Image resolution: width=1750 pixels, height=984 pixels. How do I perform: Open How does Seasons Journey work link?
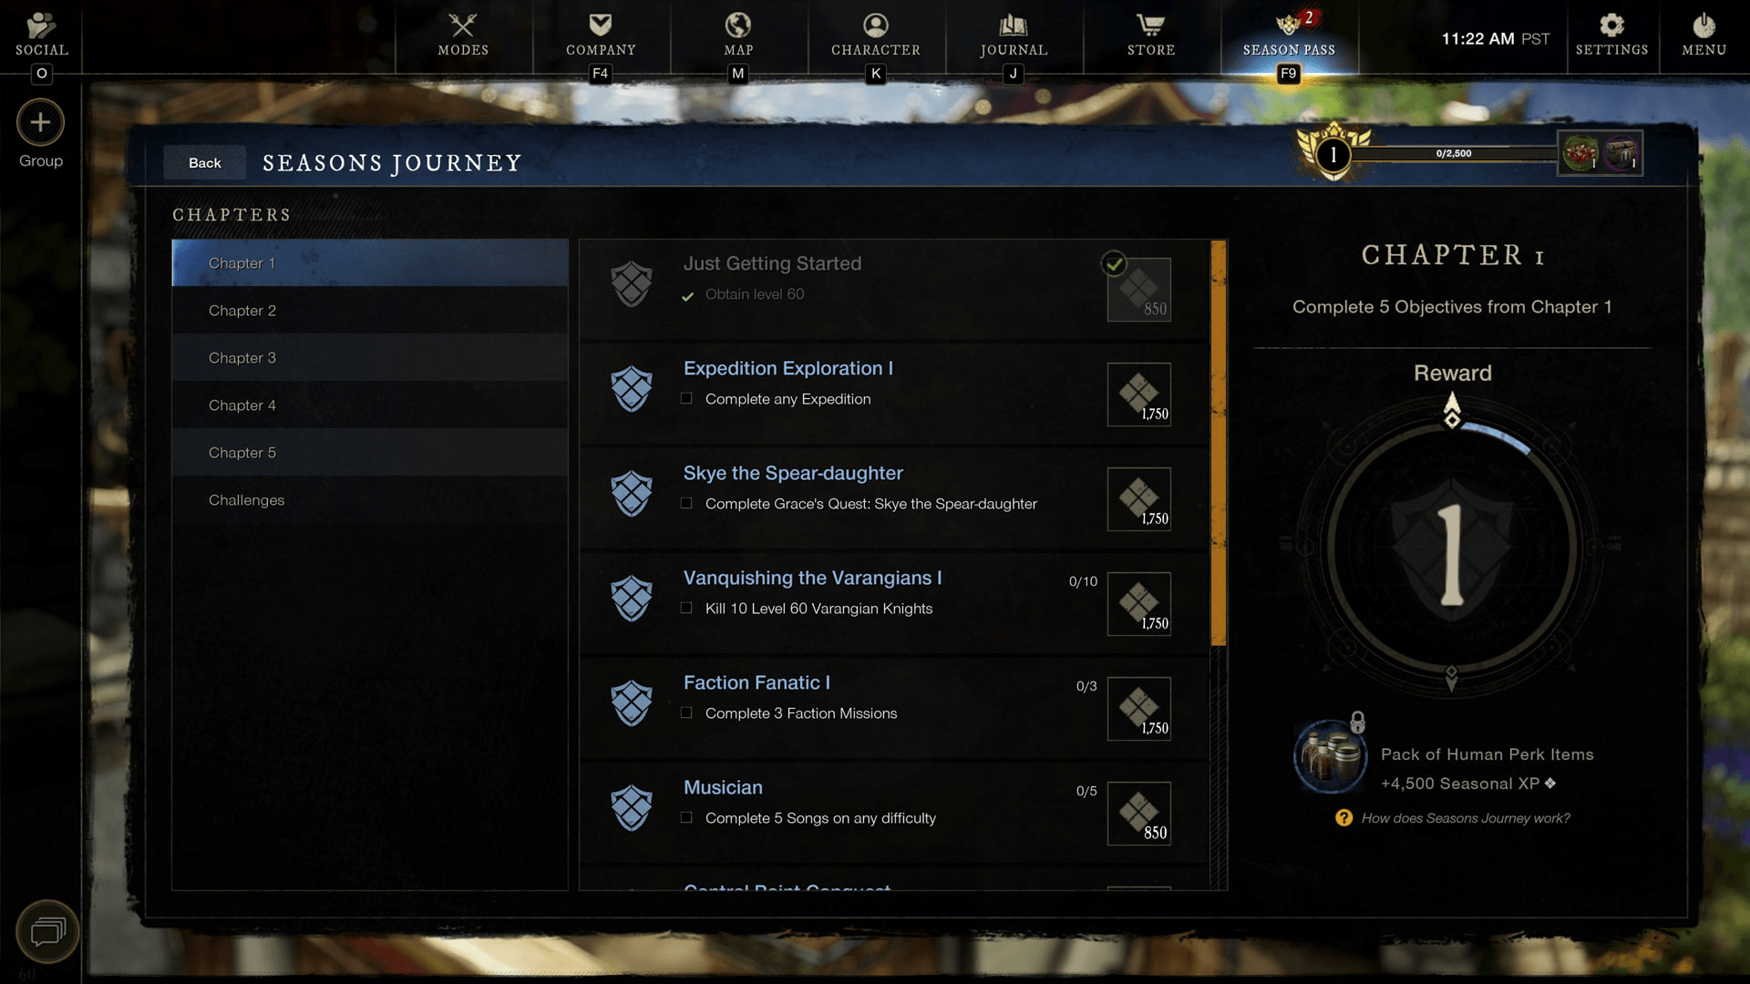(1466, 818)
